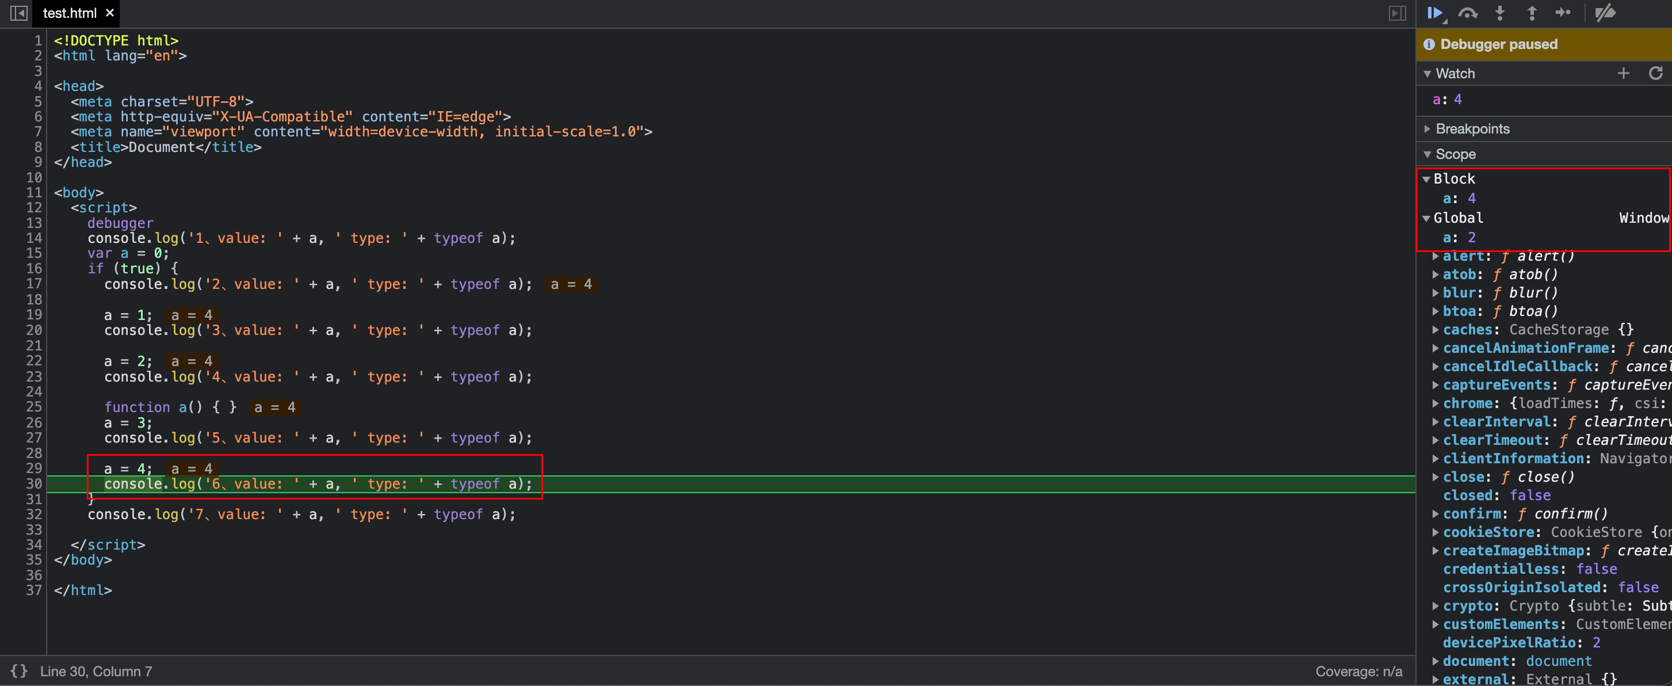Viewport: 1672px width, 686px height.
Task: Collapse the Scope section
Action: tap(1427, 154)
